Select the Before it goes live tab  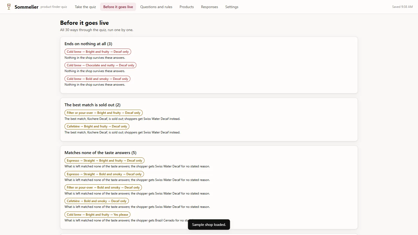118,7
